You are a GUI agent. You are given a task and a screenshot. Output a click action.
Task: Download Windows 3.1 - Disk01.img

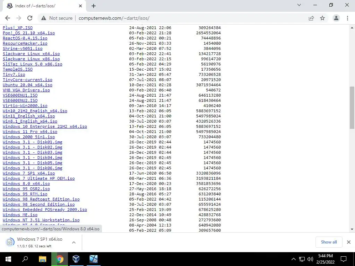coord(32,142)
